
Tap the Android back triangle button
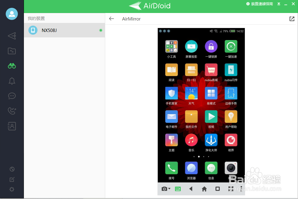pyautogui.click(x=191, y=189)
